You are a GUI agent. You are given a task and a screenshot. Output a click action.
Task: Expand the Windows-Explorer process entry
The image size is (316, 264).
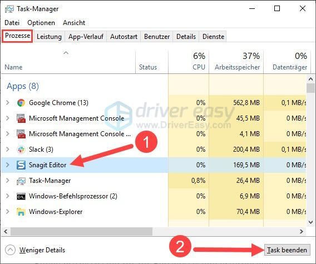(x=8, y=212)
